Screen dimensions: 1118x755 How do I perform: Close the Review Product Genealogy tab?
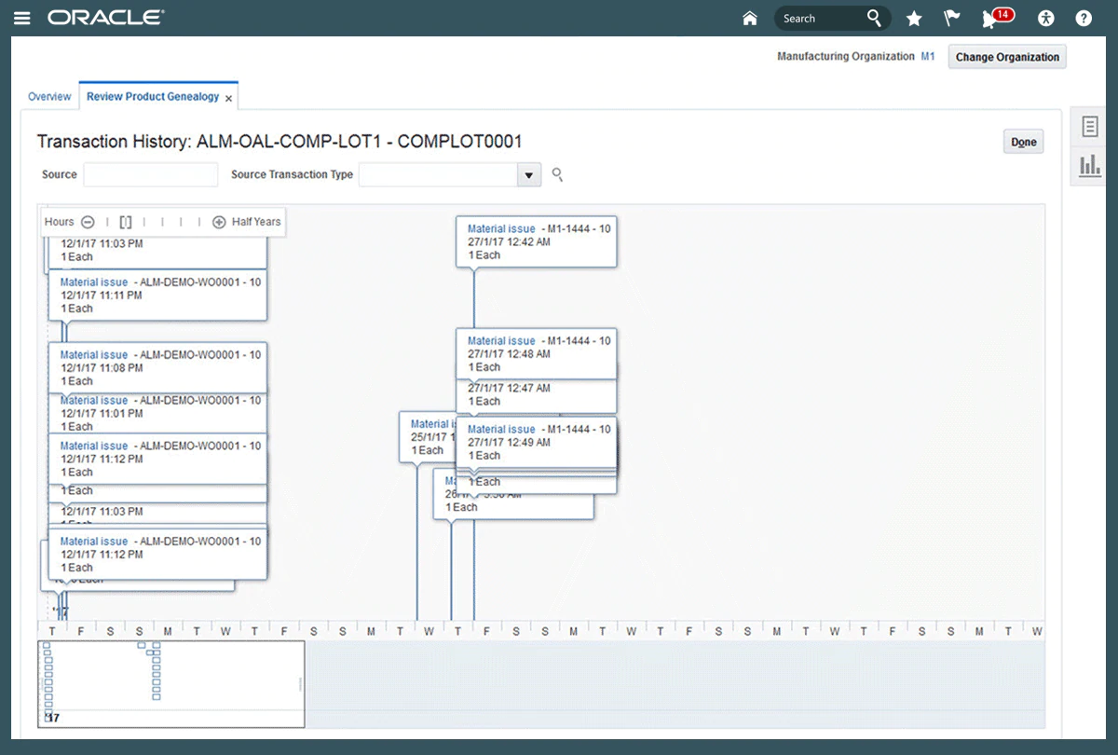tap(229, 98)
